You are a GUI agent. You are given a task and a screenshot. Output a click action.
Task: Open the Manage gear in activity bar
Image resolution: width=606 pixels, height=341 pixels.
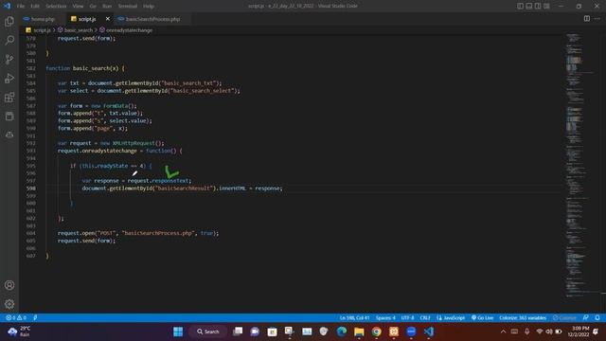(x=9, y=304)
